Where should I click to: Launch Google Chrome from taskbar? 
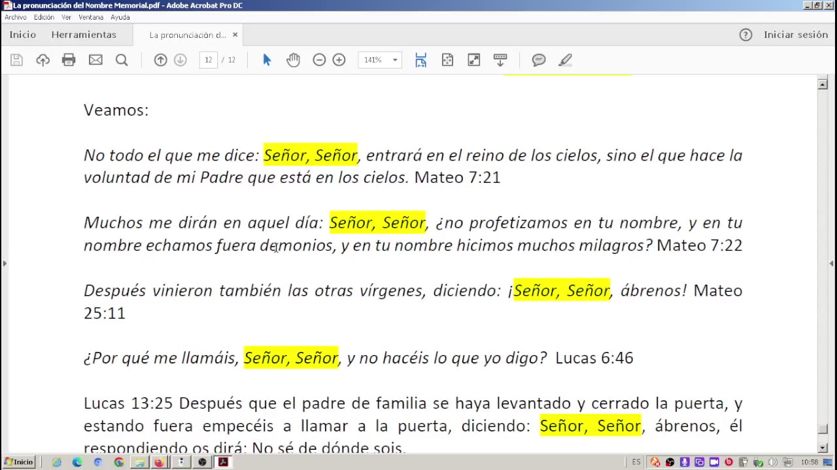point(119,462)
